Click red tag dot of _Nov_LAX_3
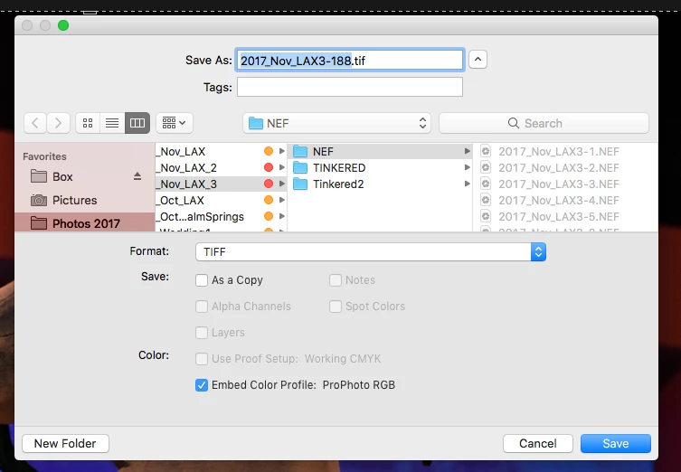Image resolution: width=681 pixels, height=472 pixels. [x=269, y=184]
